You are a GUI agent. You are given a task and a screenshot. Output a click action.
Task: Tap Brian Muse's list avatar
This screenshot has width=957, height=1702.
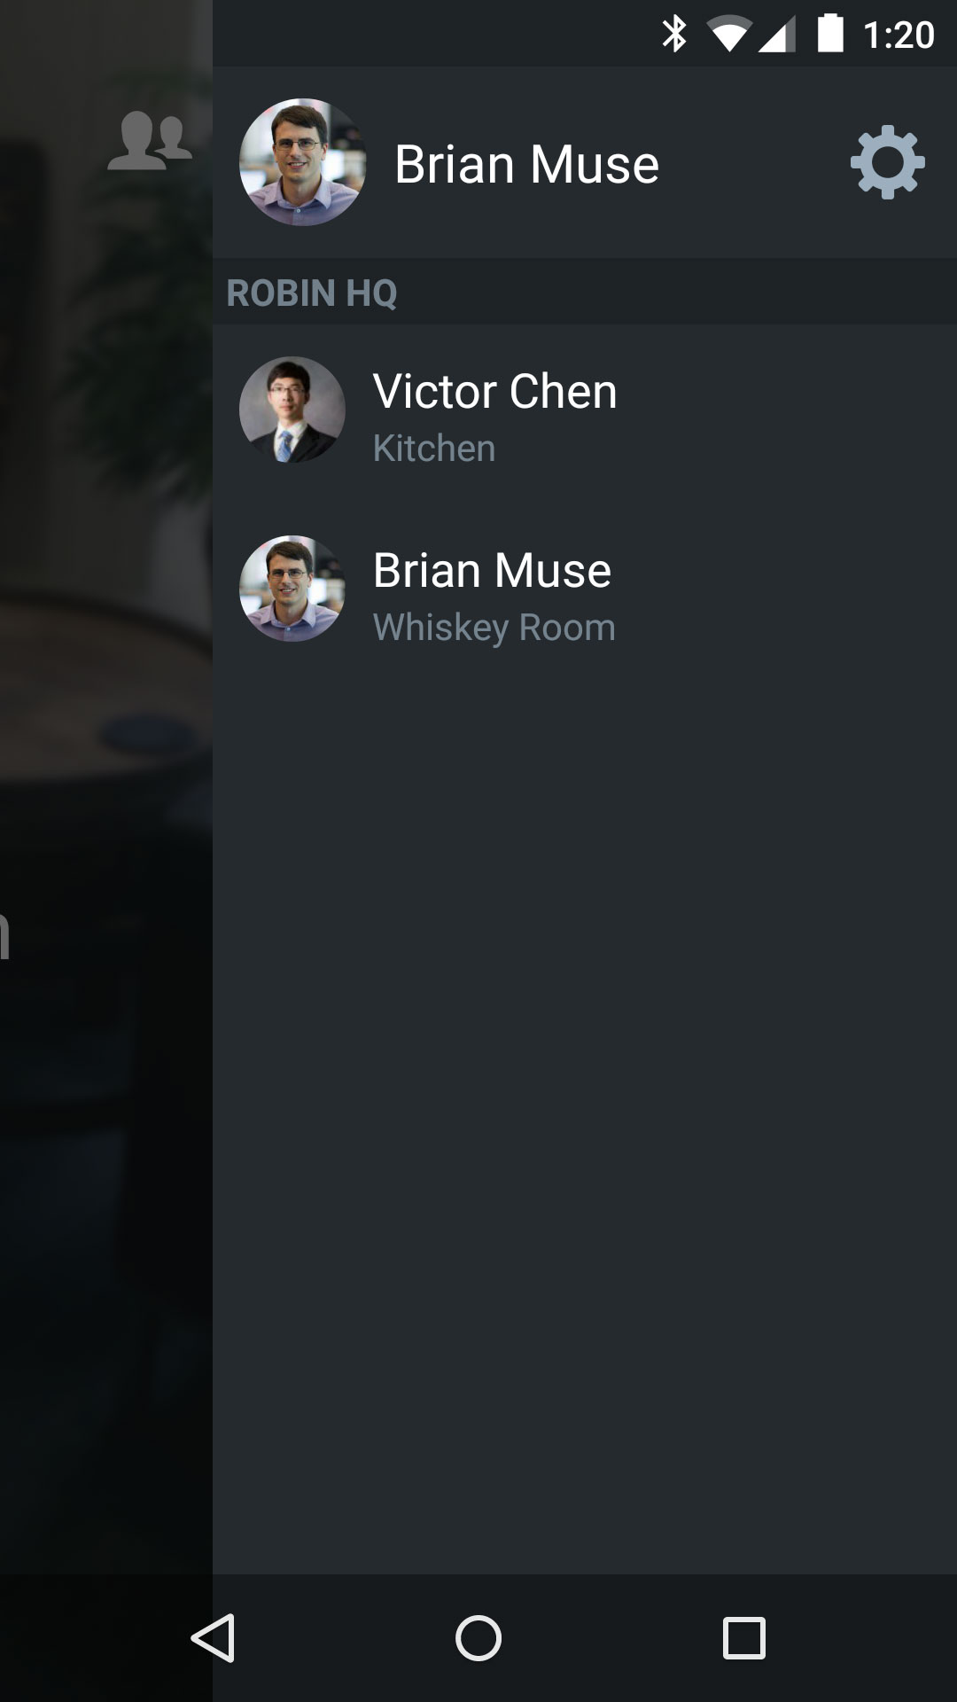tap(292, 589)
